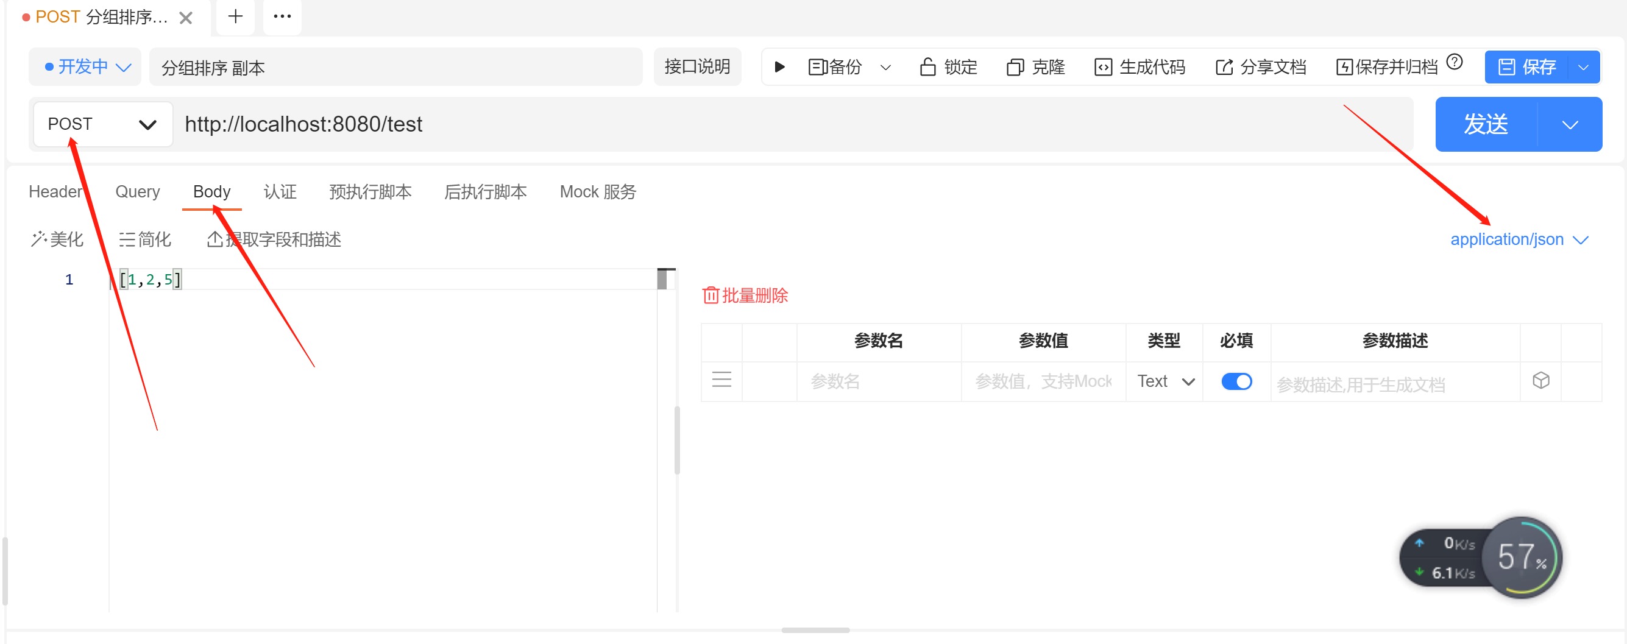Edit the API name 分组排序 副本 field
The width and height of the screenshot is (1627, 644).
coord(395,67)
